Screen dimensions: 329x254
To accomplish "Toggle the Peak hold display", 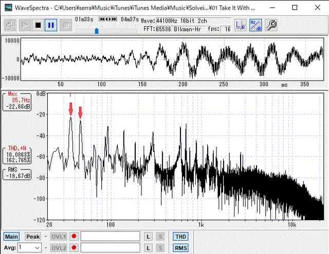I will tap(32, 237).
